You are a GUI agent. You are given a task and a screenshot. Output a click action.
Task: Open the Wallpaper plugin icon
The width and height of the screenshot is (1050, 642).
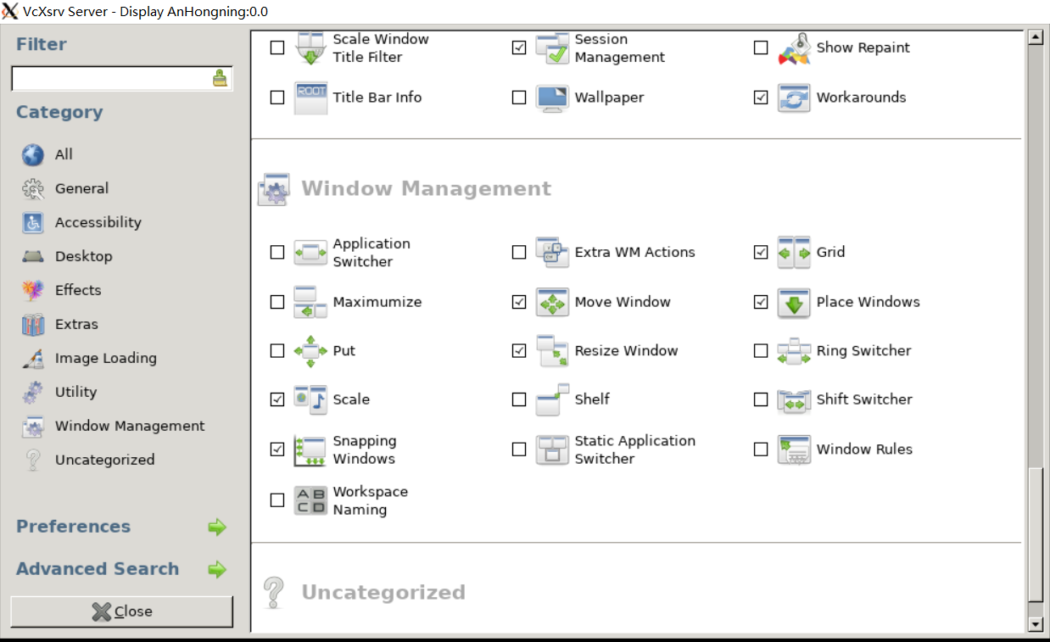552,98
